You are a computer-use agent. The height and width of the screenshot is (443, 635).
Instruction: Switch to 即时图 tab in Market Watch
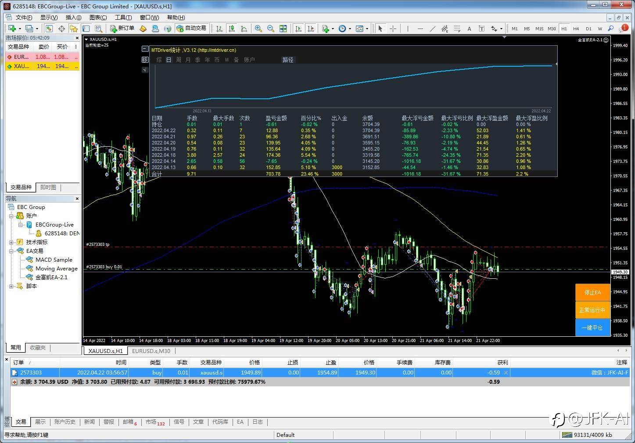point(48,187)
